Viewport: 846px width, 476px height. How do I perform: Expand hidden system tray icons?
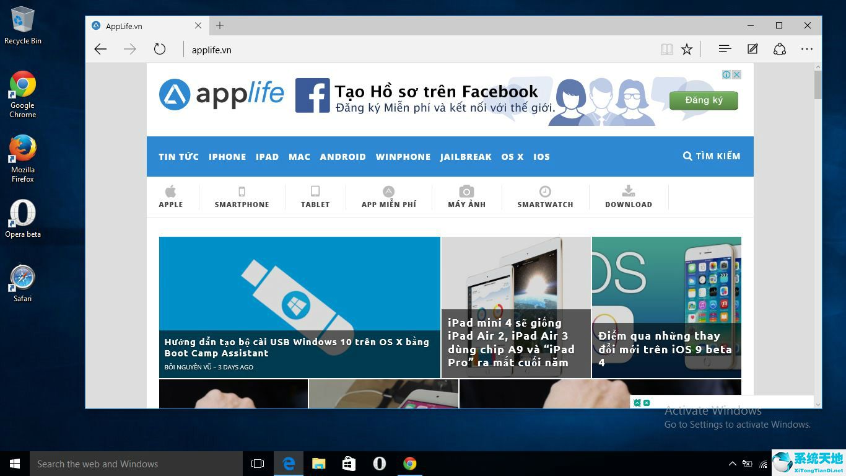(732, 464)
